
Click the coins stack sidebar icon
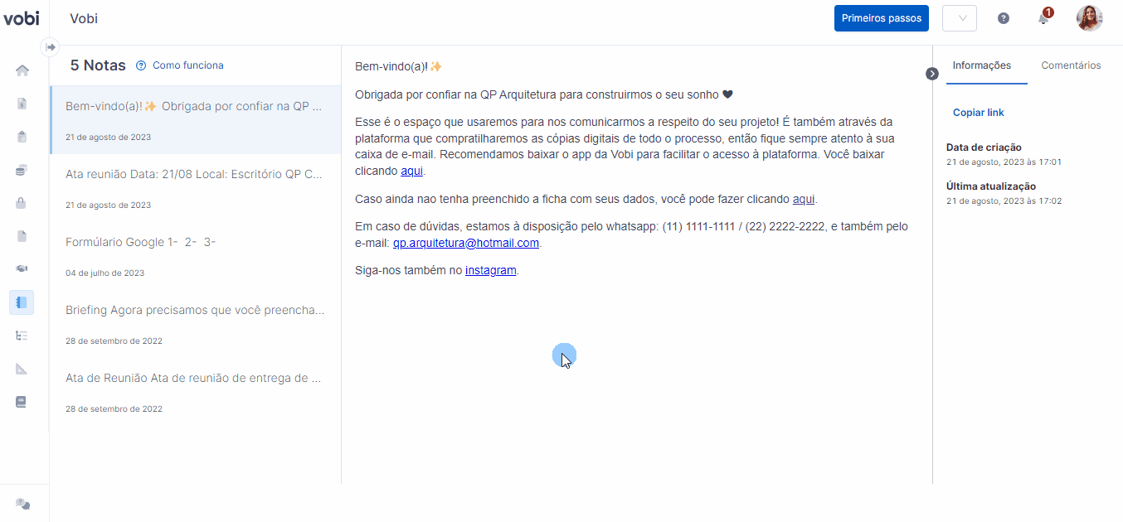pyautogui.click(x=22, y=170)
